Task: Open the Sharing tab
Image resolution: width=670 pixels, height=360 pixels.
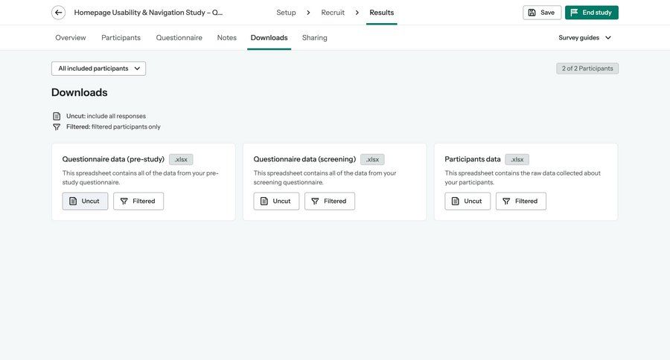Action: 314,38
